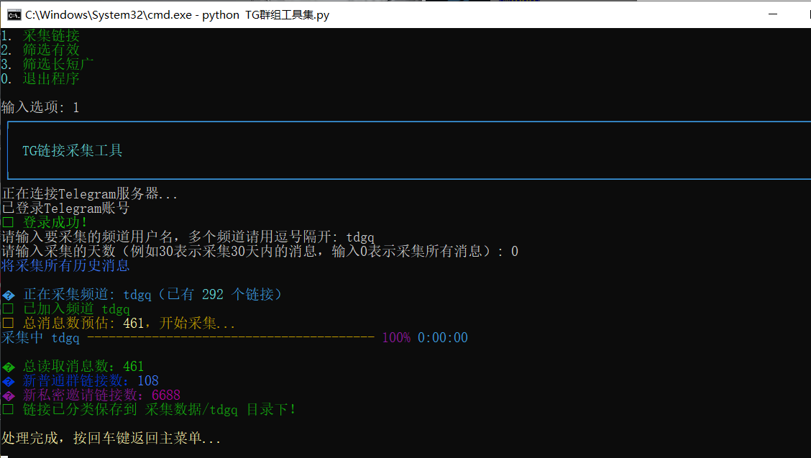
Task: Click the channel username value 'tdgq' in prompt
Action: (360, 237)
